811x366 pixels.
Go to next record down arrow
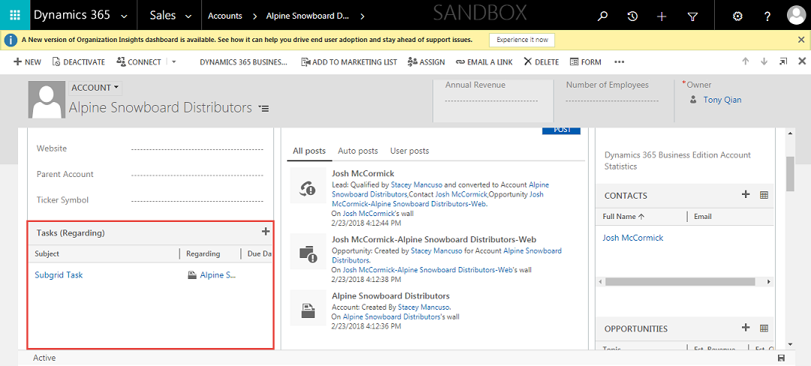pyautogui.click(x=764, y=61)
